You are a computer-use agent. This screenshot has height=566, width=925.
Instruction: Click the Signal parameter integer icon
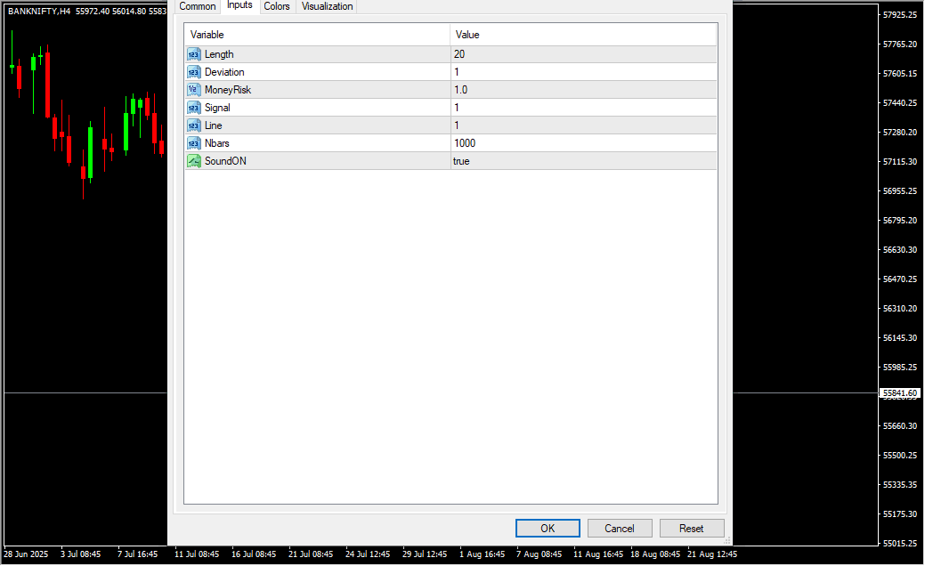coord(193,108)
